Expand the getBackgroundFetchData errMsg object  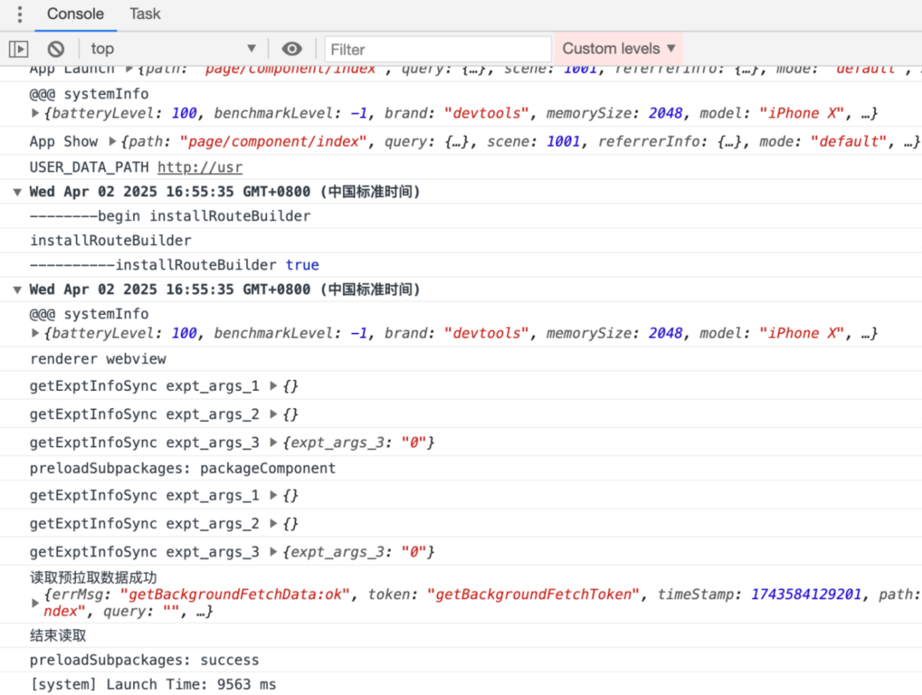tap(35, 604)
